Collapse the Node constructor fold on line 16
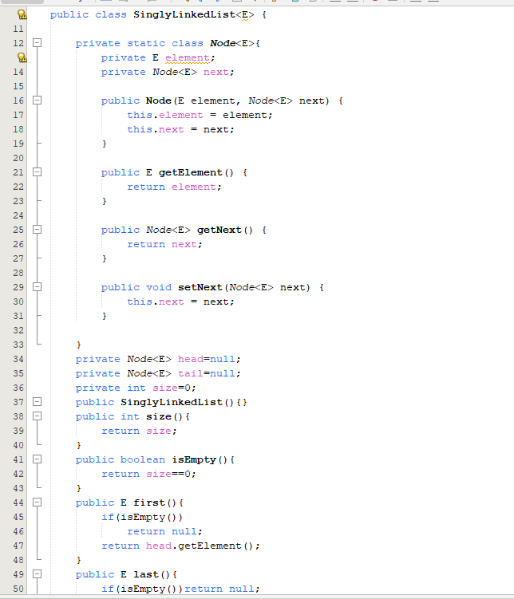 (x=37, y=100)
